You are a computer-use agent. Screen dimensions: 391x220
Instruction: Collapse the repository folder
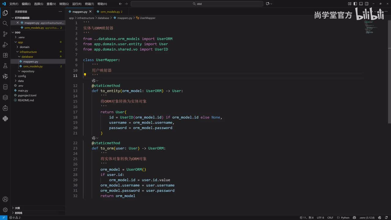38,71
